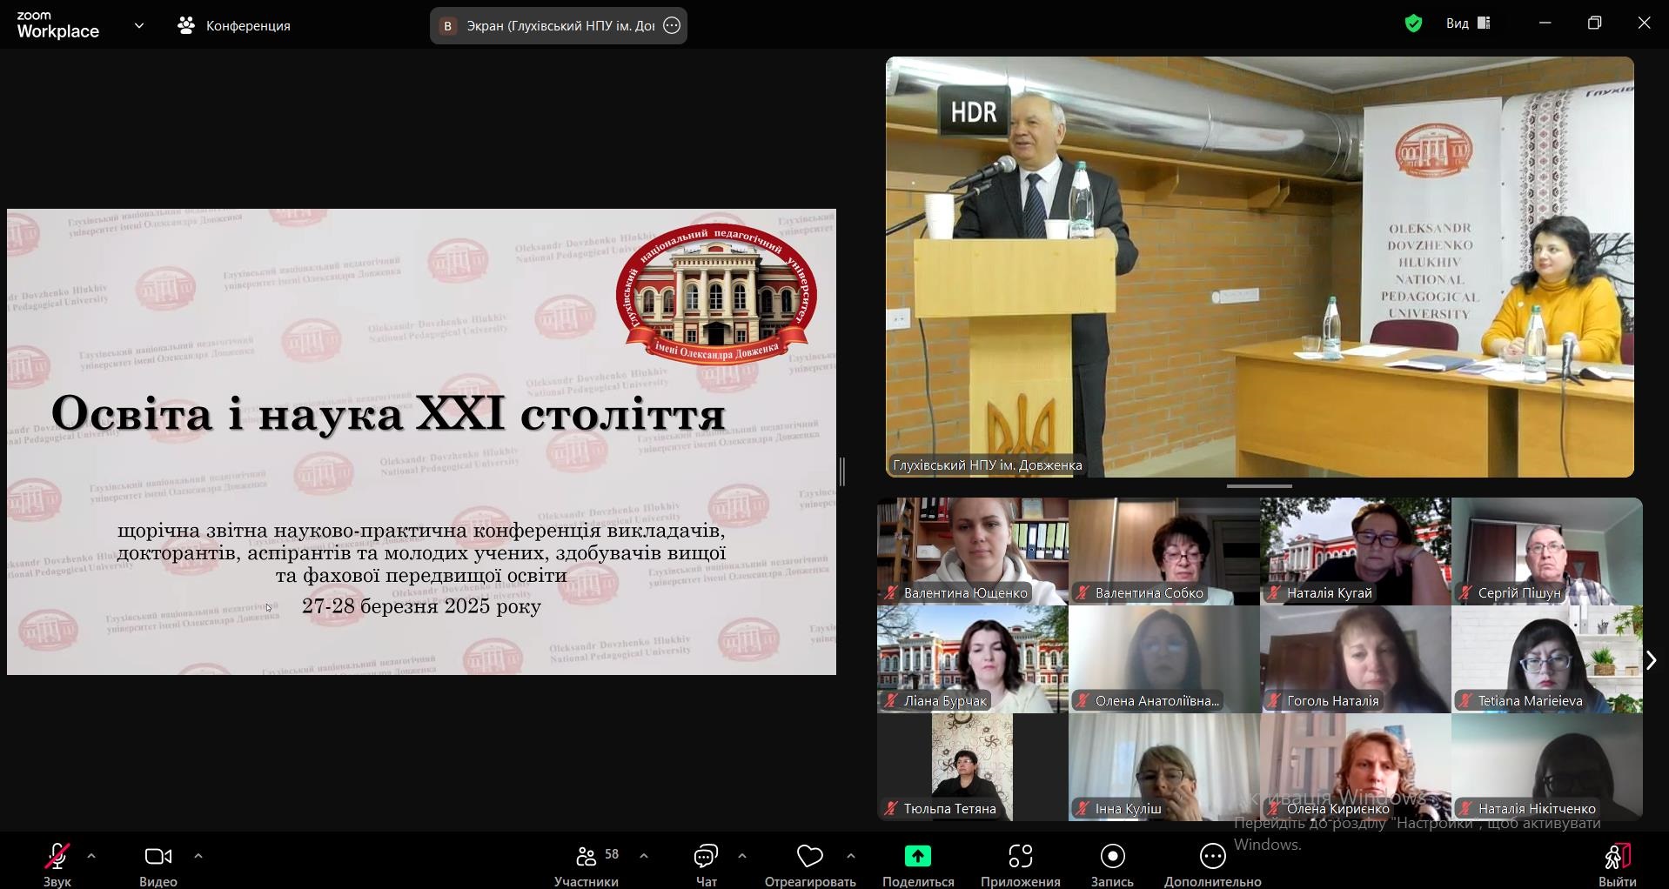Show next page of participant thumbnails
This screenshot has height=889, width=1669.
(x=1651, y=660)
